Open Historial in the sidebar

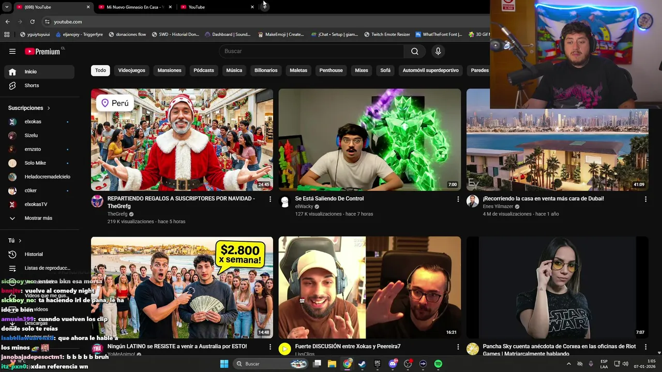click(39, 254)
